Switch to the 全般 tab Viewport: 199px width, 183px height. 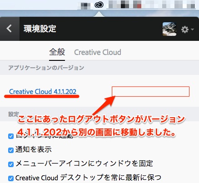[57, 52]
